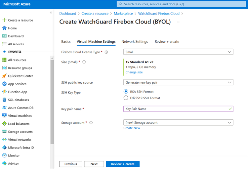Screen dimensions: 248x169
Task: Click the Create a resource plus icon
Action: point(4,20)
